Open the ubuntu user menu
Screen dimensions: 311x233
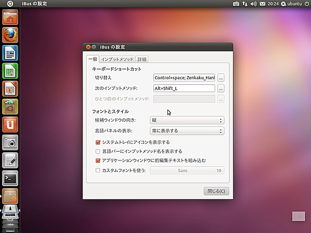(x=292, y=4)
